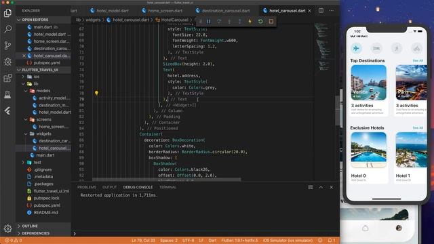
Task: Select the airplane category in simulator app
Action: [x=356, y=48]
